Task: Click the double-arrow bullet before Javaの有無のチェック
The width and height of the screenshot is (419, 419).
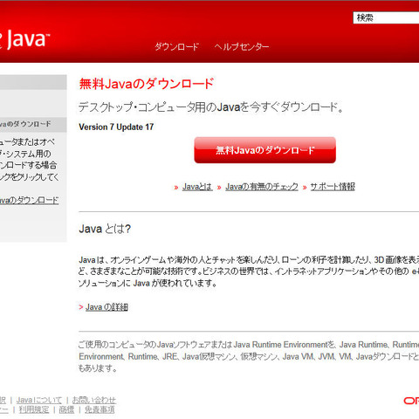Action: (x=219, y=188)
